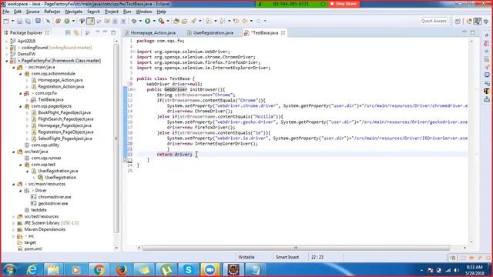Maximize the editor area icon

(473, 32)
